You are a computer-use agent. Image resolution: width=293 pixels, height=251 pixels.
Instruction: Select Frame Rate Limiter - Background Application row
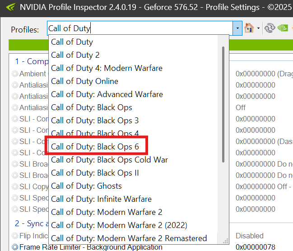(91, 247)
